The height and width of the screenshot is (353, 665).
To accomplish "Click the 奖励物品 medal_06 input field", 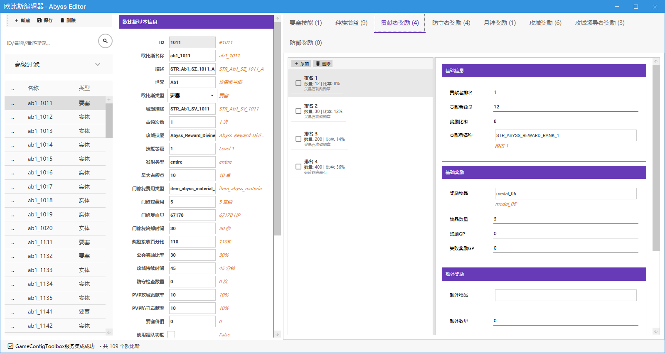I will coord(565,194).
